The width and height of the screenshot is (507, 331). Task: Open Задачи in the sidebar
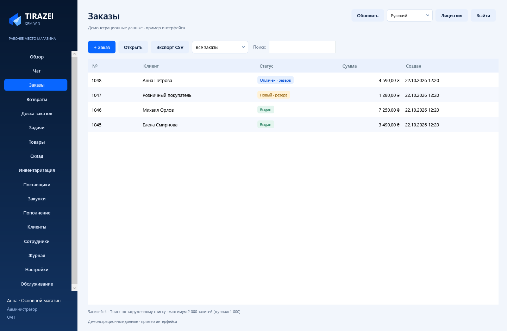point(37,127)
